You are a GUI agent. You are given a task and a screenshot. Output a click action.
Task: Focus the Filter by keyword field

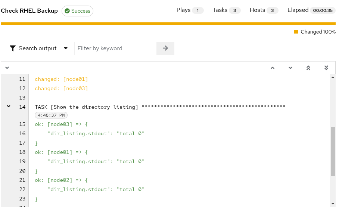pyautogui.click(x=115, y=48)
